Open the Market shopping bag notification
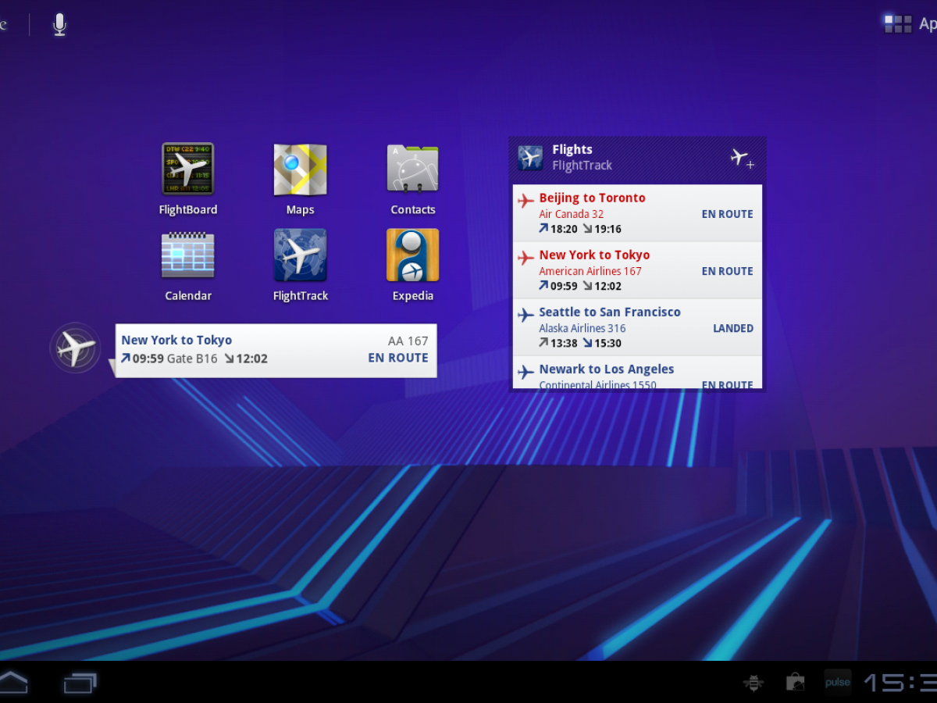The image size is (937, 703). [795, 683]
